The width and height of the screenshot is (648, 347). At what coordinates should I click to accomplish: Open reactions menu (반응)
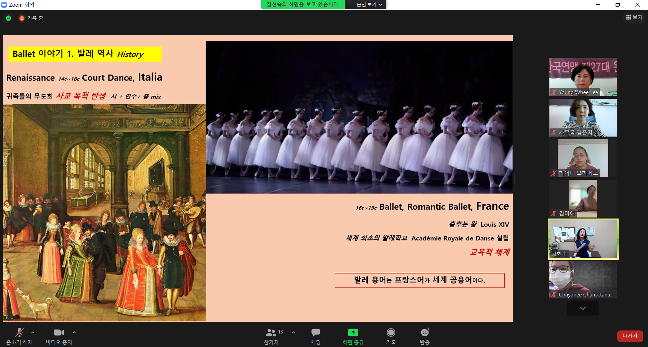(425, 336)
